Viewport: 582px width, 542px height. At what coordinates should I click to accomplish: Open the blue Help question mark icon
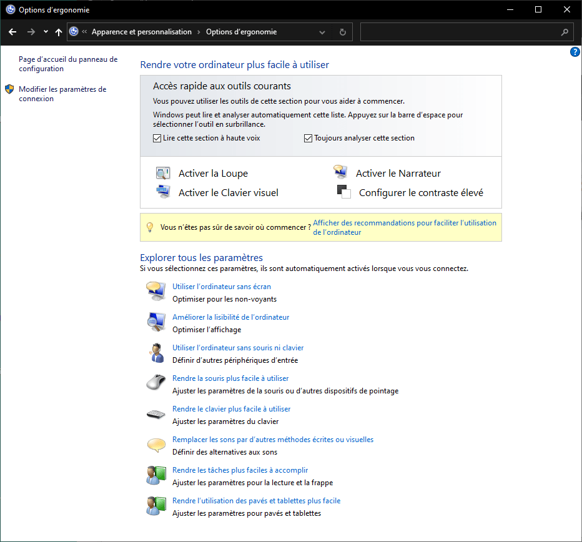tap(575, 52)
